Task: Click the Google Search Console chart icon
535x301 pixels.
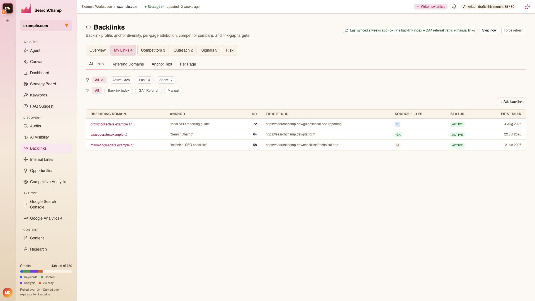Action: point(26,204)
